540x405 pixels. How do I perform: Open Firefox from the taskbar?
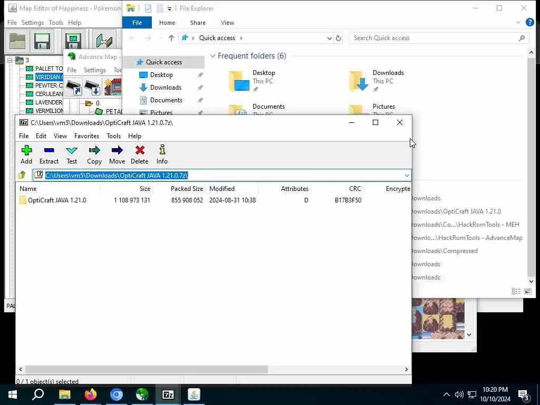coord(91,394)
